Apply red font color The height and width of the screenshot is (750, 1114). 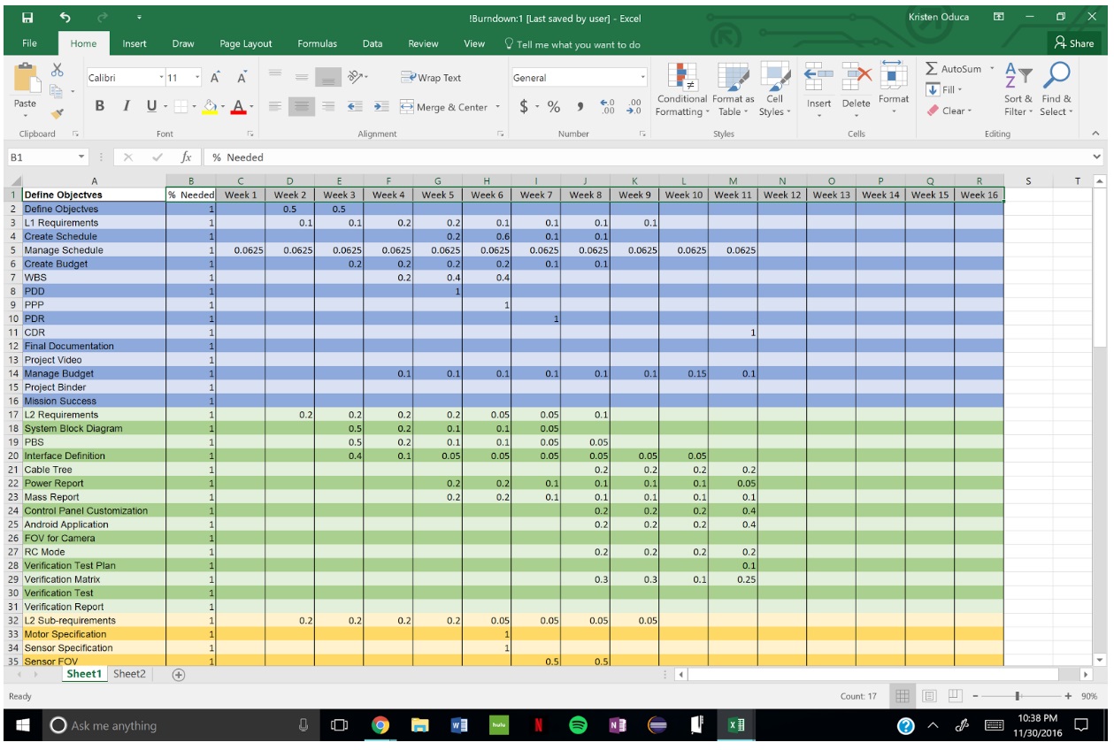240,106
